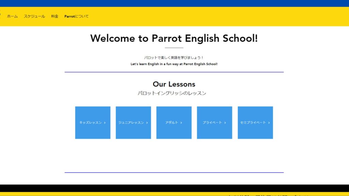Image resolution: width=349 pixels, height=196 pixels.
Task: Click the Welcome to Parrot English School! heading
Action: [174, 38]
